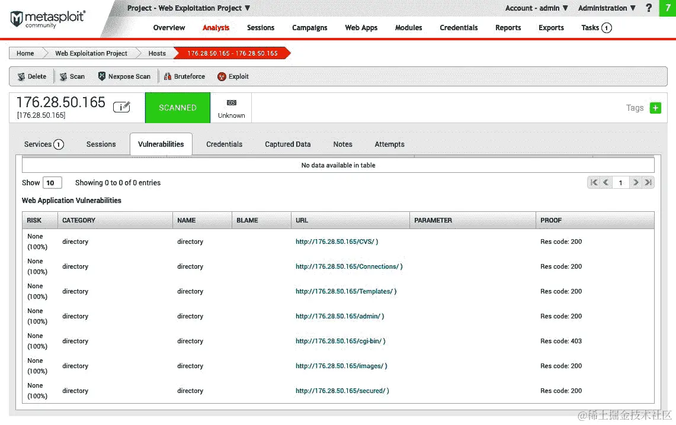Image resolution: width=676 pixels, height=425 pixels.
Task: Click the Services count badge
Action: (x=59, y=144)
